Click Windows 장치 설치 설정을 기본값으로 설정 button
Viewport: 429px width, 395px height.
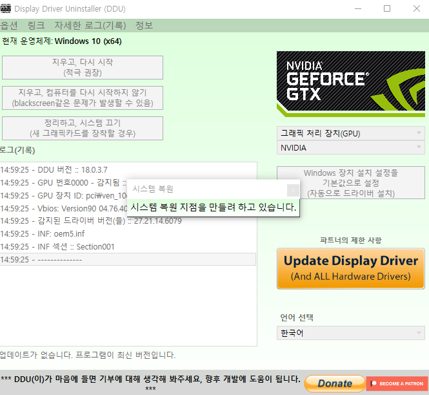351,182
